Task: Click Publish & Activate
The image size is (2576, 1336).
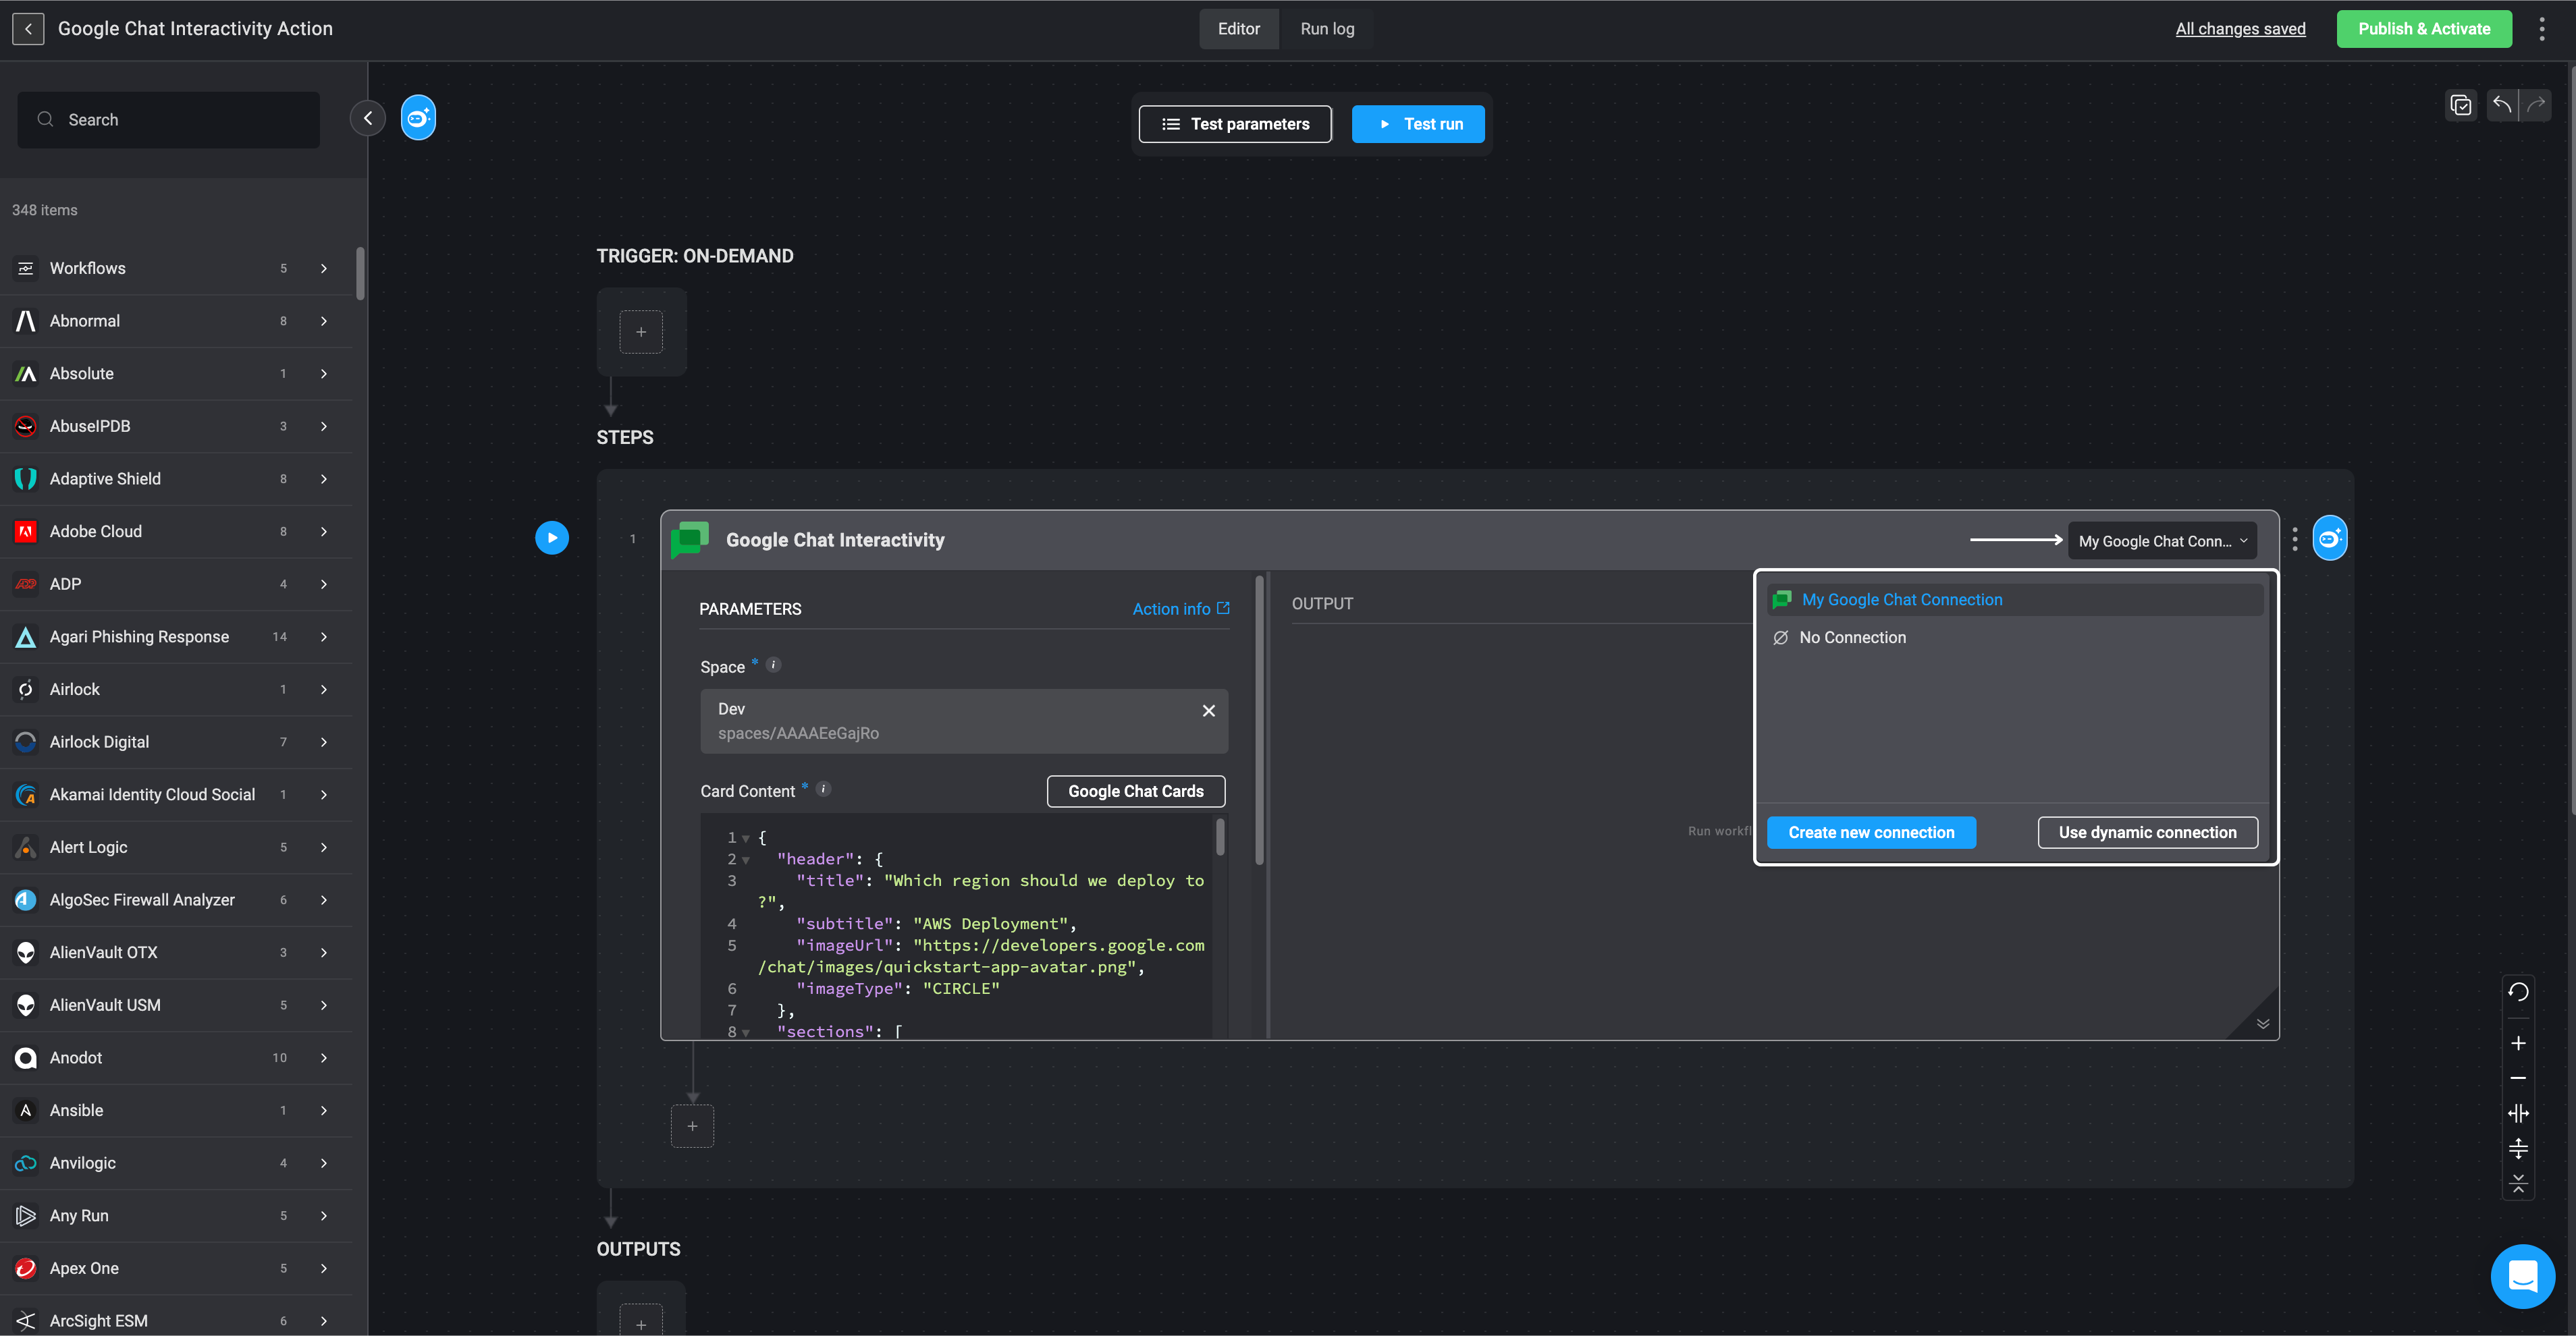Action: (x=2423, y=29)
